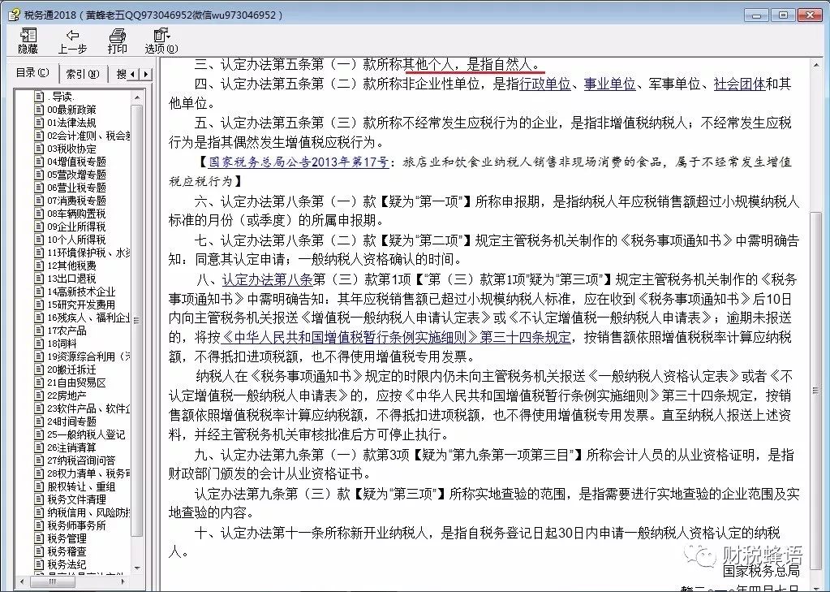The image size is (830, 592).
Task: Click the contents tree scroll-up arrow
Action: [x=137, y=97]
